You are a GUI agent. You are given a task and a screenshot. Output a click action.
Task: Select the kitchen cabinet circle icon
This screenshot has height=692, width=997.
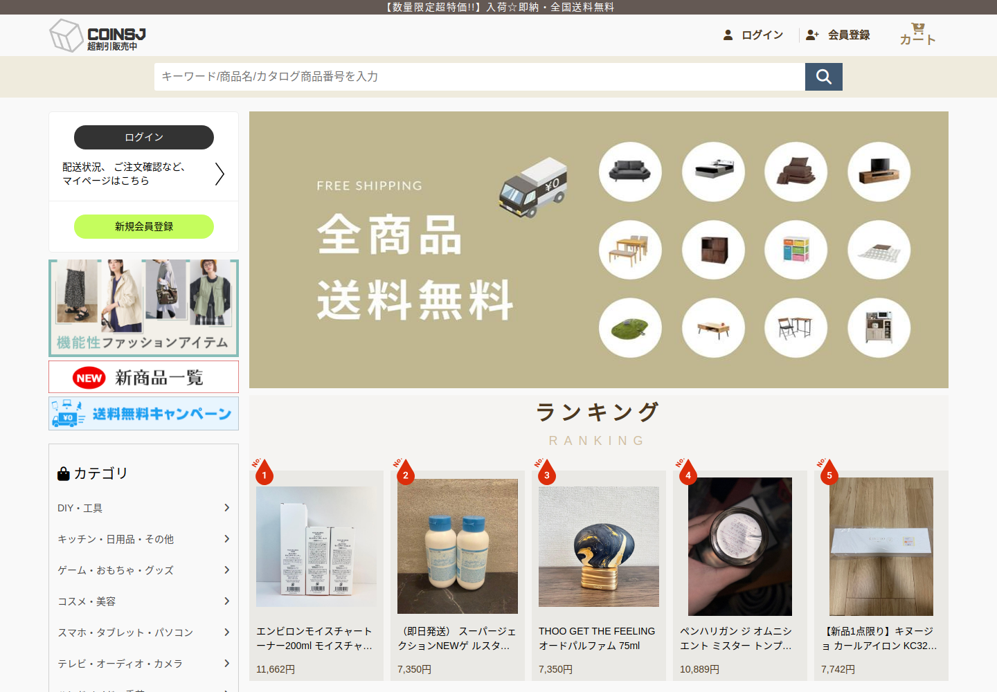pyautogui.click(x=879, y=328)
